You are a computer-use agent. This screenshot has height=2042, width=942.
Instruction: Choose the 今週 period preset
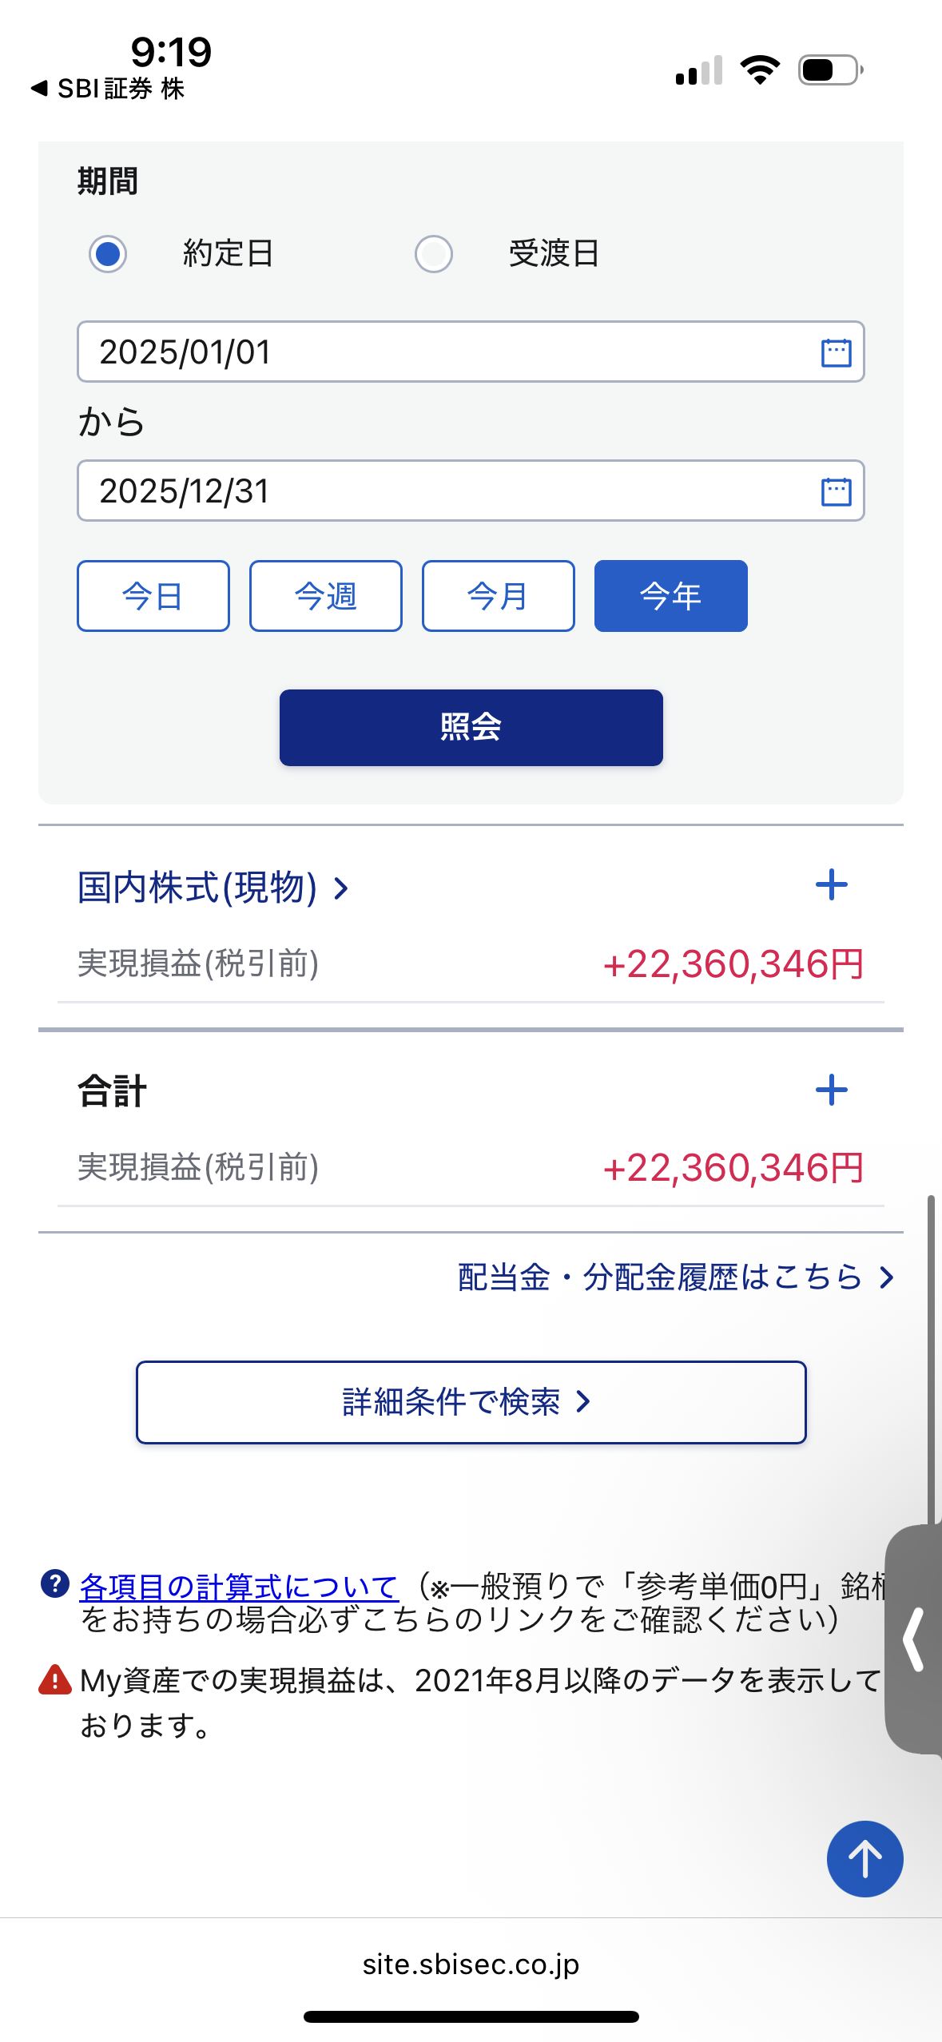point(326,596)
